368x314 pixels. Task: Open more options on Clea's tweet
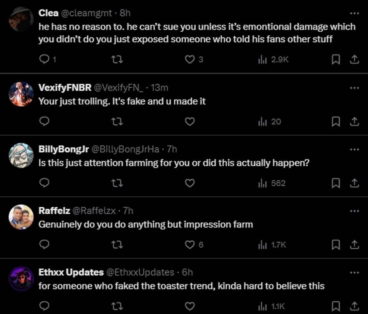pos(354,13)
